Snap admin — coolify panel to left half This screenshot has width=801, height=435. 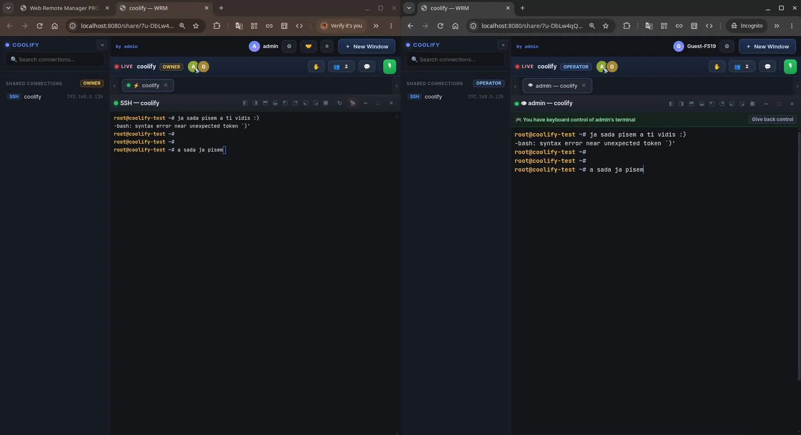pos(671,104)
